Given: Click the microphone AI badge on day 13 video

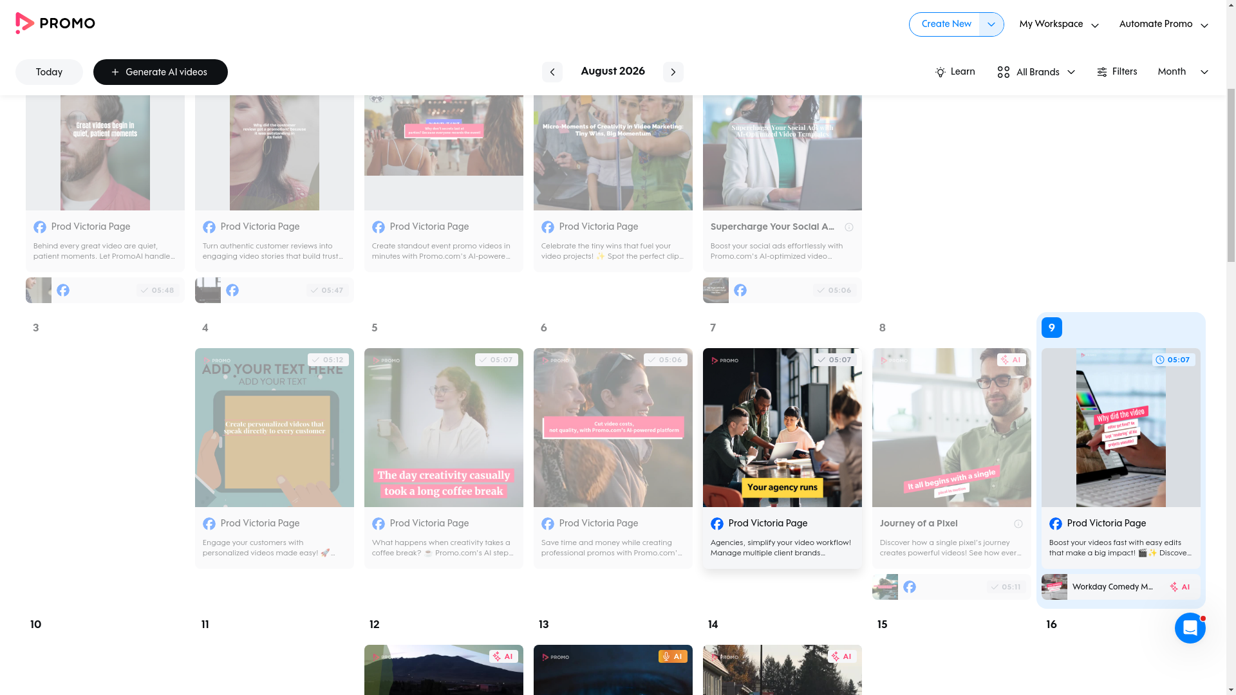Looking at the screenshot, I should coord(673,656).
